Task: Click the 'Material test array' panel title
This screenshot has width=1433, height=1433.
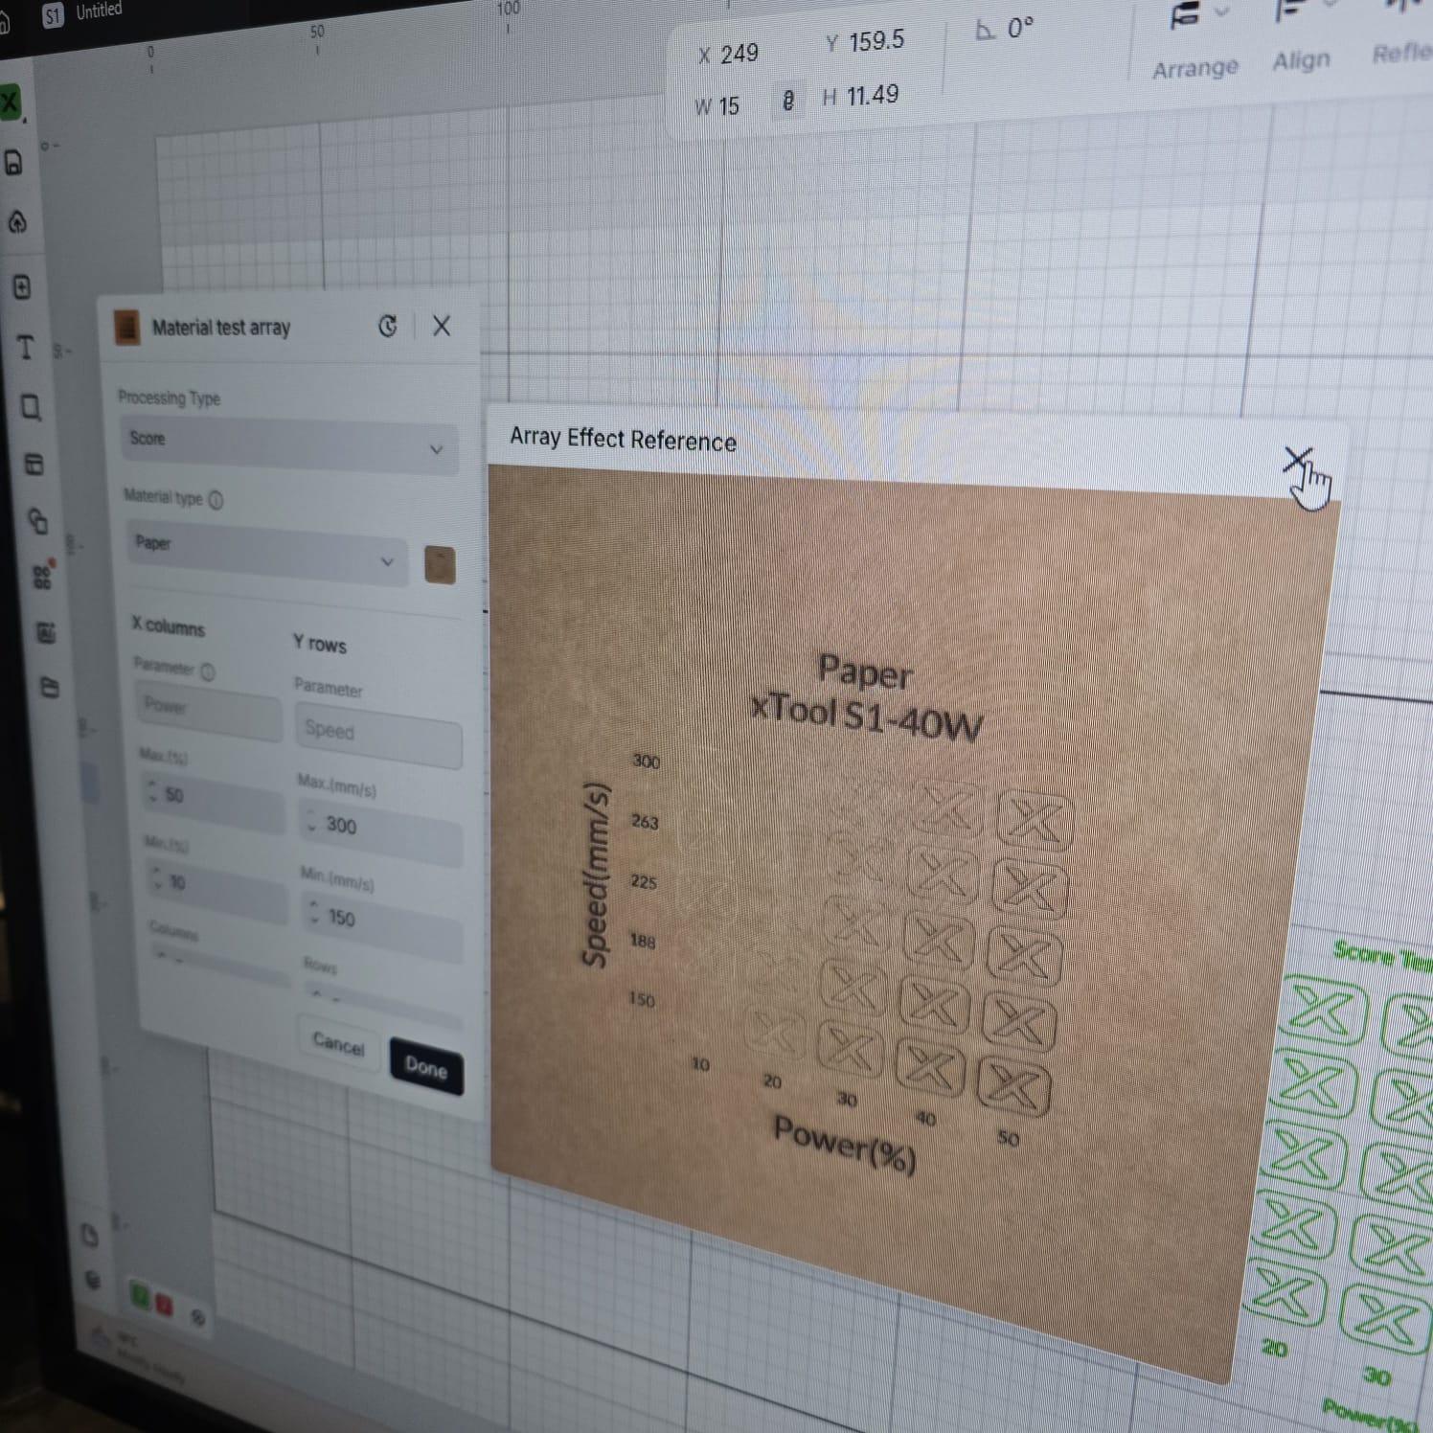Action: pos(221,328)
